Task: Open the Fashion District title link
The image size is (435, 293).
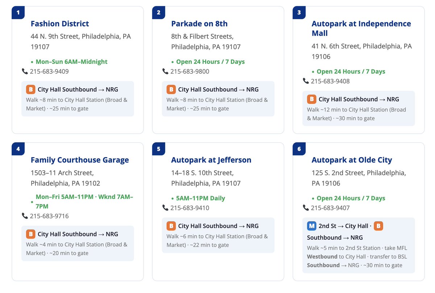Action: (60, 24)
